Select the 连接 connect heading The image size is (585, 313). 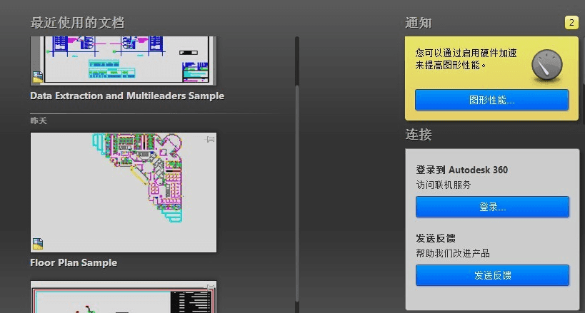point(419,135)
